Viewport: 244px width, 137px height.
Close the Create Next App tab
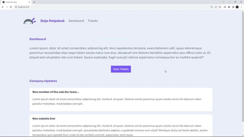click(x=29, y=2)
